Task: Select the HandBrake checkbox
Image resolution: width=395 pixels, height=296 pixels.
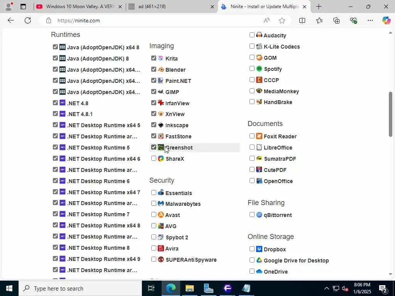Action: 252,101
